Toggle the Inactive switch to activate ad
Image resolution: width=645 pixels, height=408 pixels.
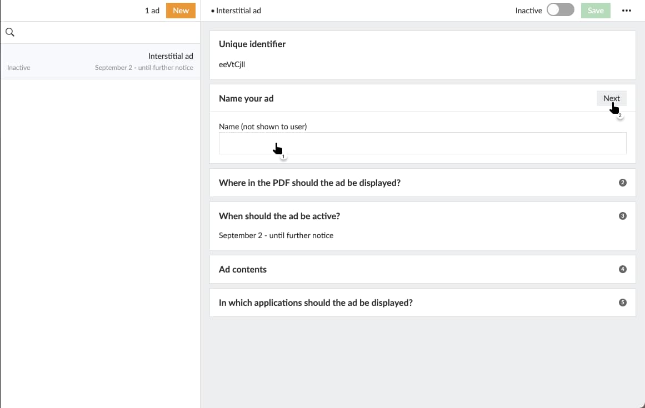560,11
